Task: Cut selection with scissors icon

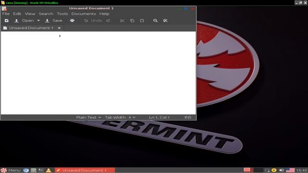Action: coord(122,21)
